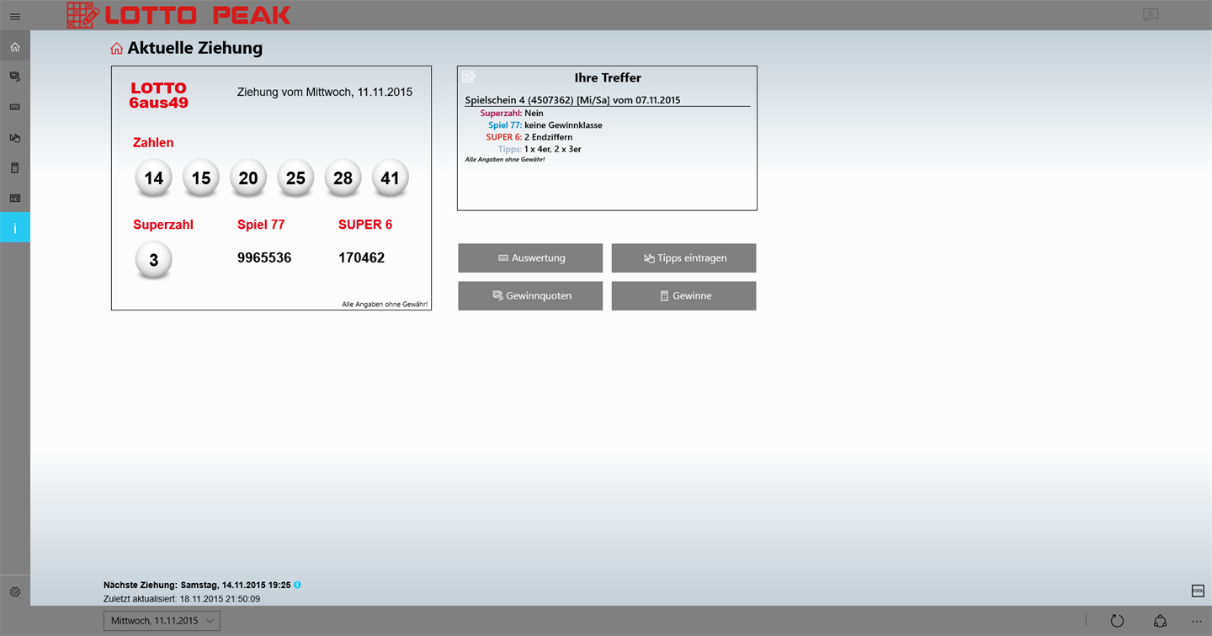Click the COOL badge icon
The width and height of the screenshot is (1212, 636).
click(1198, 591)
